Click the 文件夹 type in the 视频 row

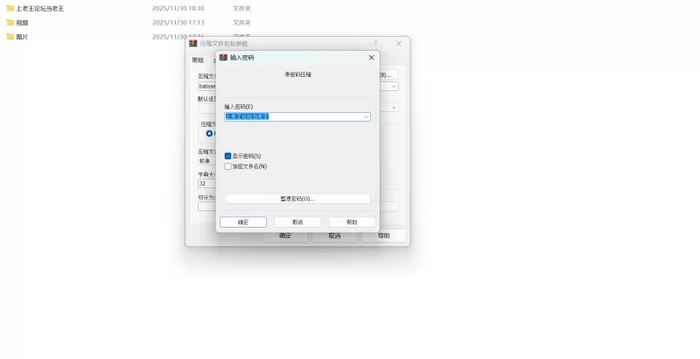[241, 22]
